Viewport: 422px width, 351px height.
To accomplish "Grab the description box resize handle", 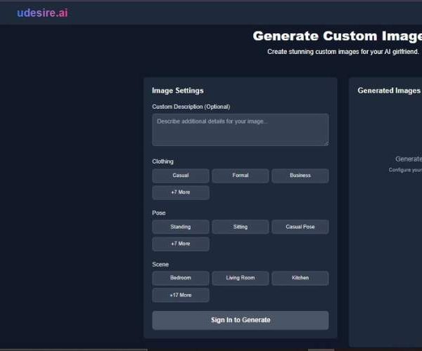I will pyautogui.click(x=326, y=143).
